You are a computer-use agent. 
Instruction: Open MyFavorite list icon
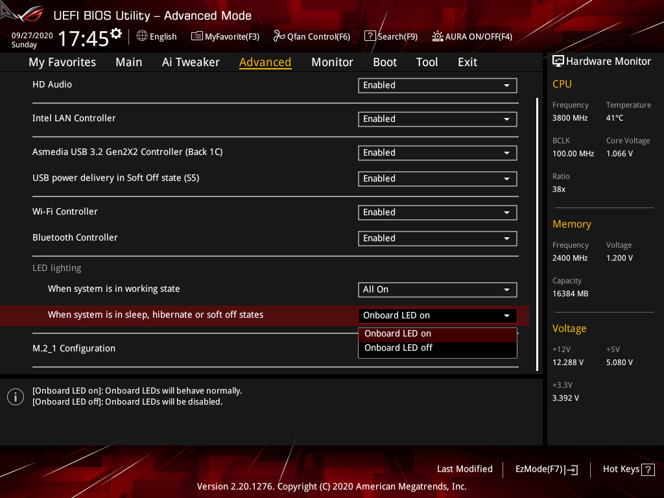tap(197, 36)
